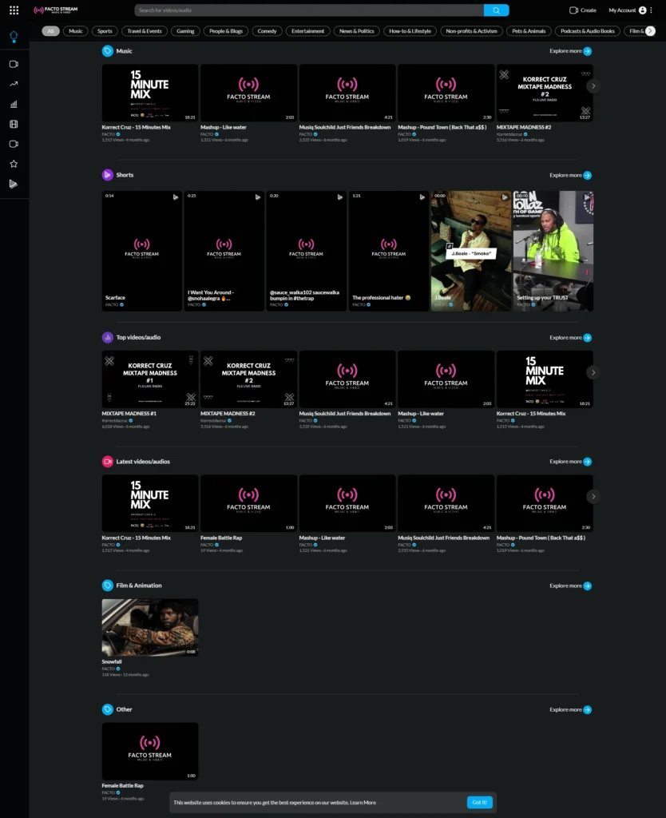Screen dimensions: 666x818
Task: Click Explore more arrow in Film & Animation
Action: [587, 586]
